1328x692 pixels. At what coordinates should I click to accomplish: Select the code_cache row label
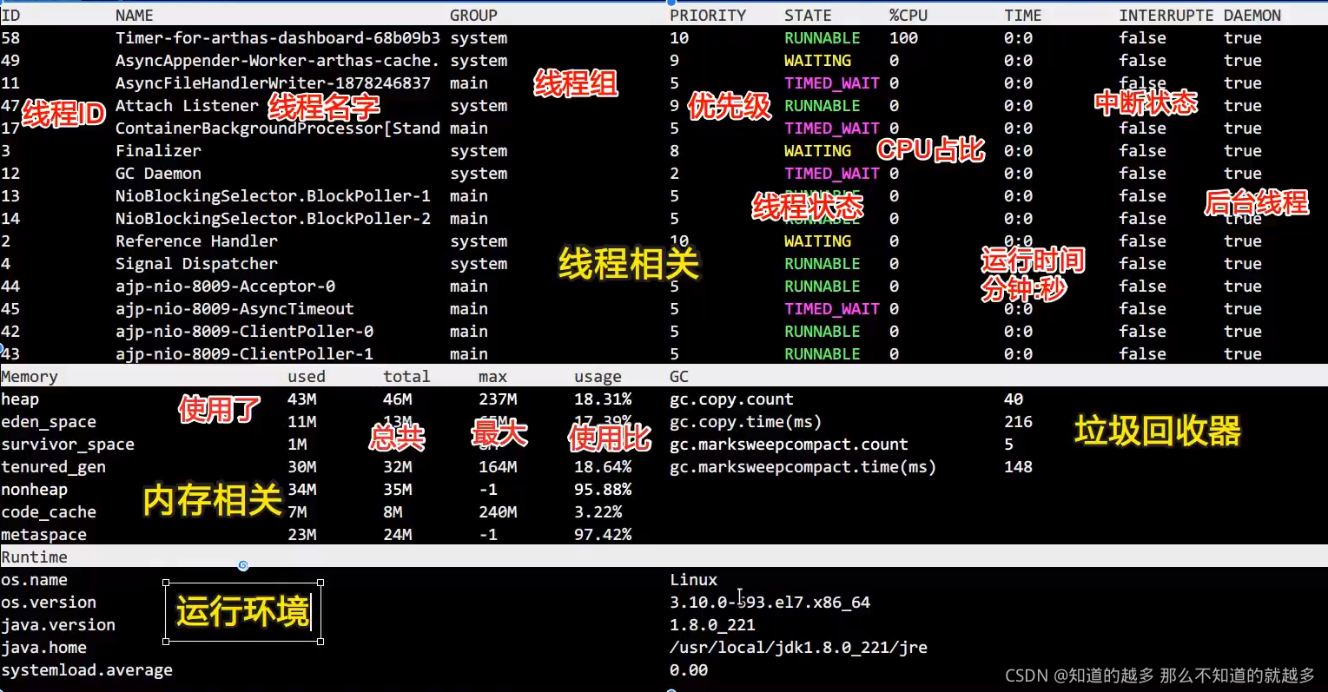[49, 512]
